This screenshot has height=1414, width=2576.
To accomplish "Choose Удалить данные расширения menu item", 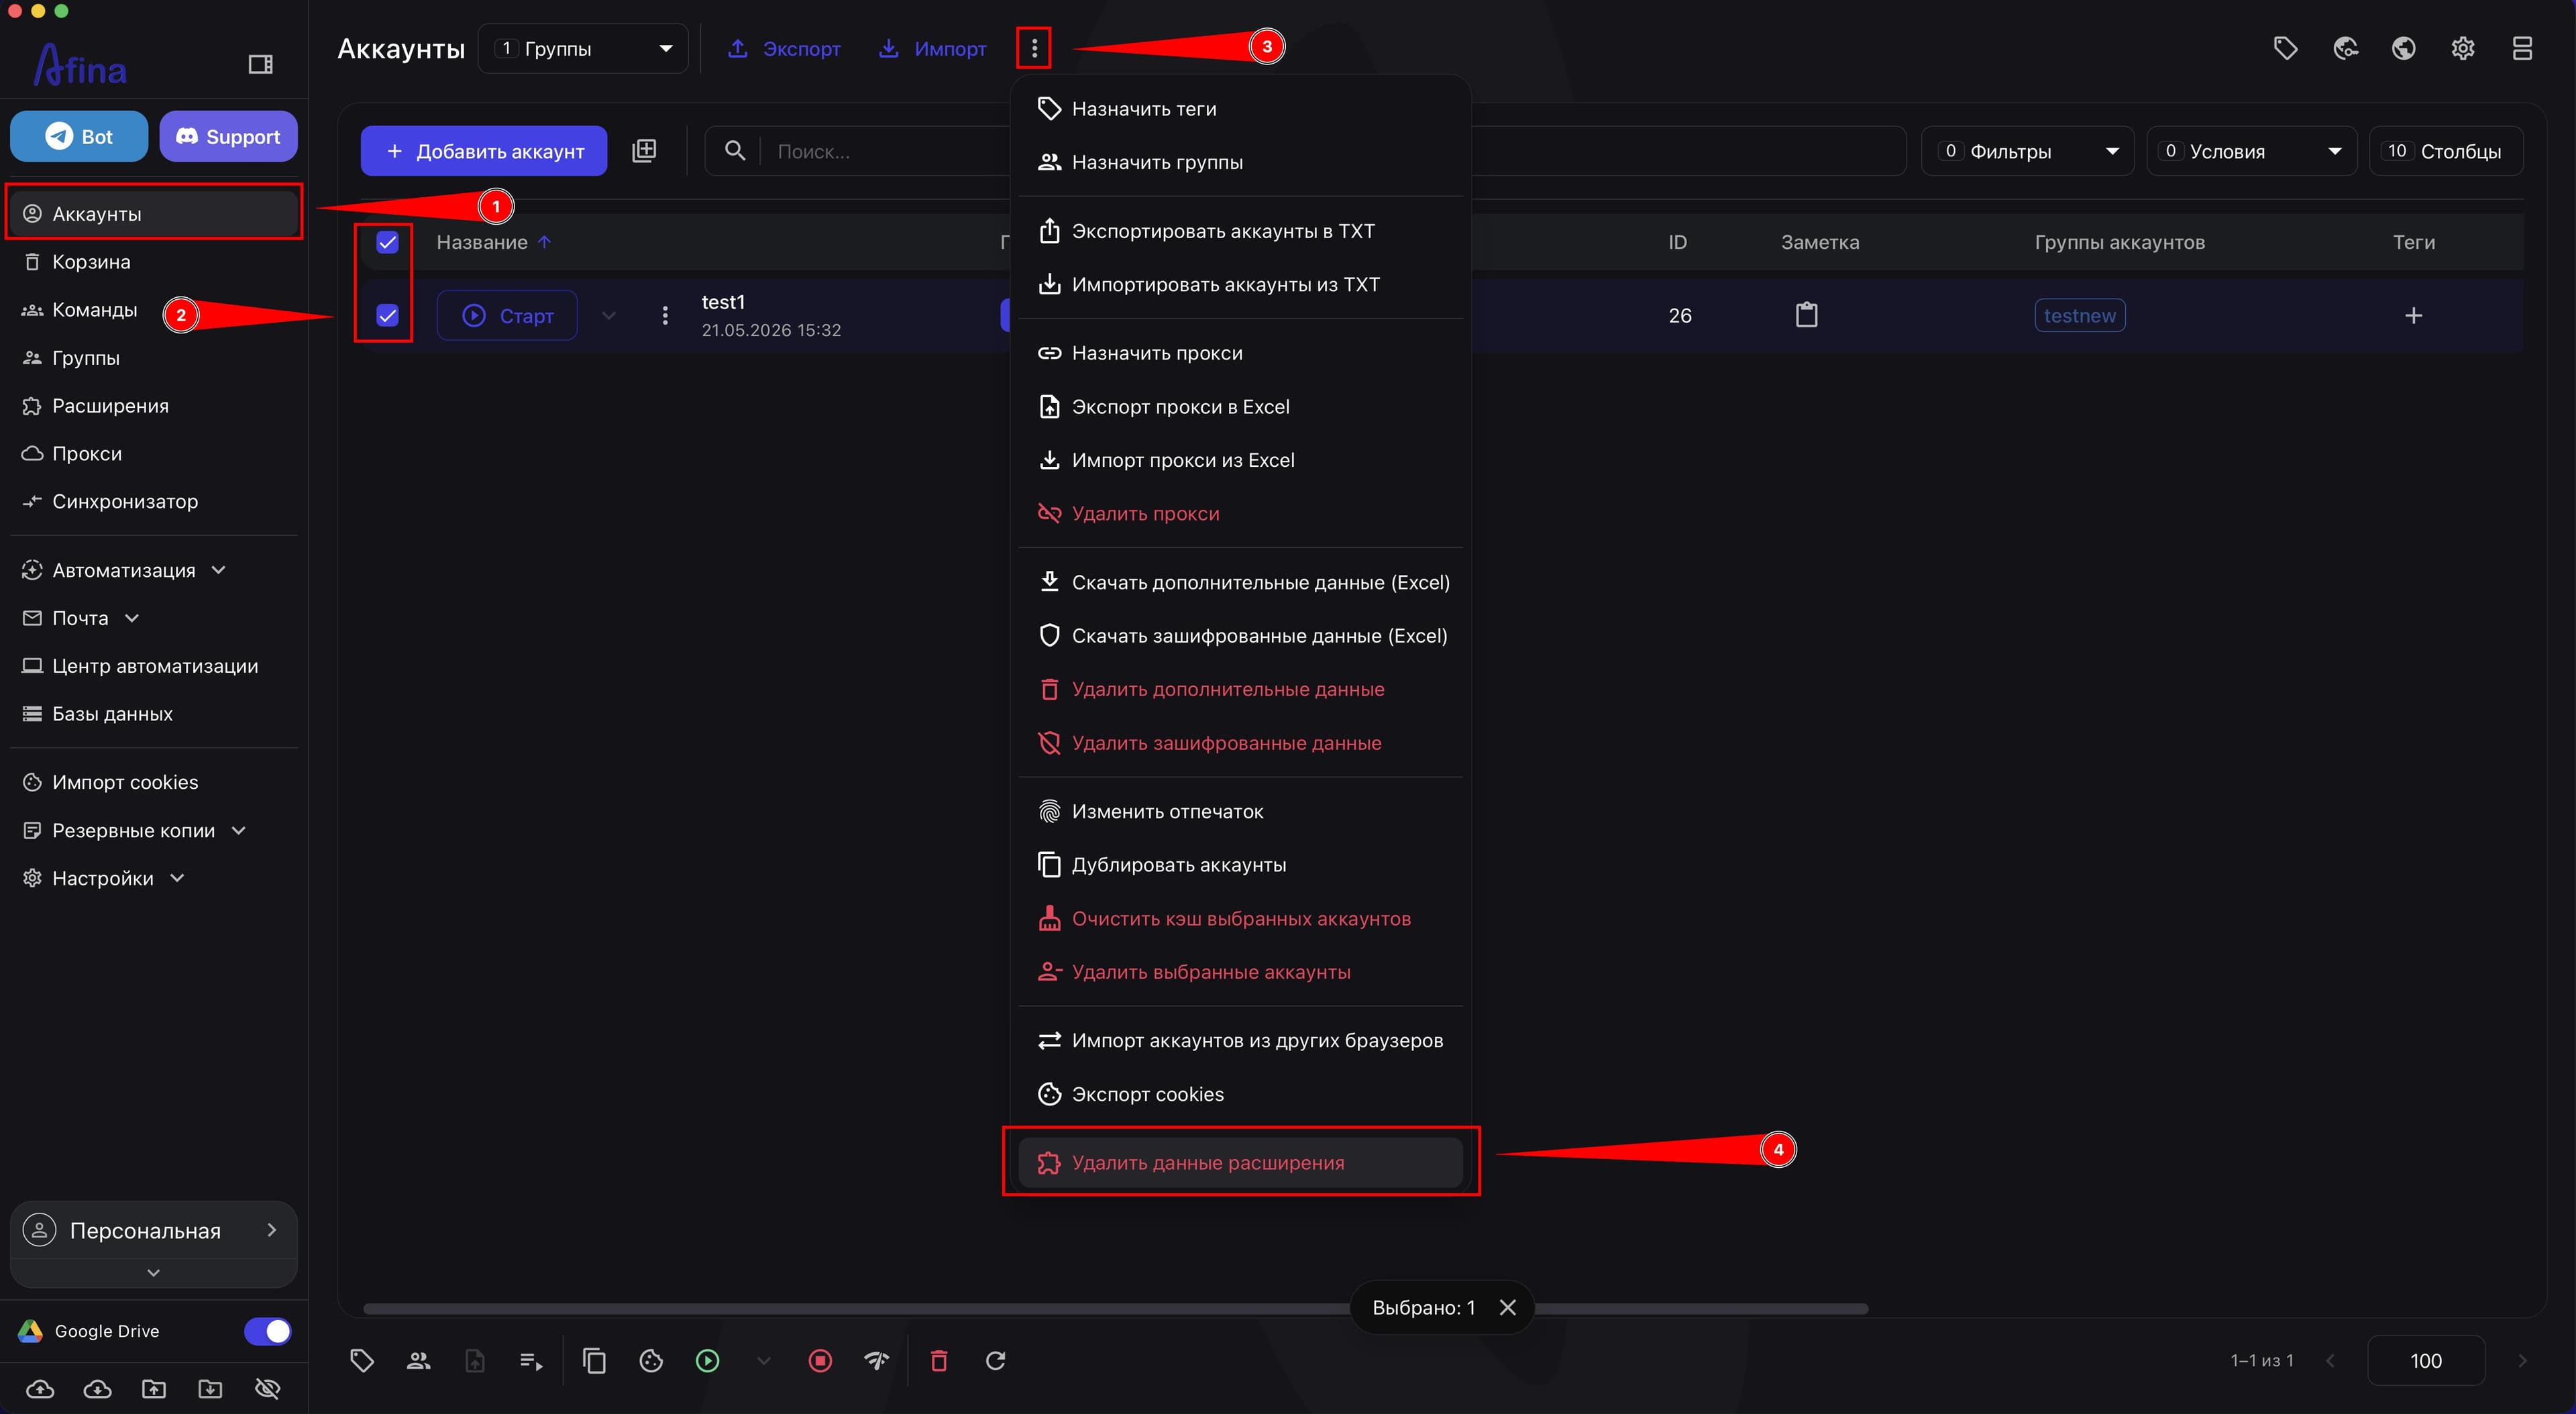I will (1240, 1162).
